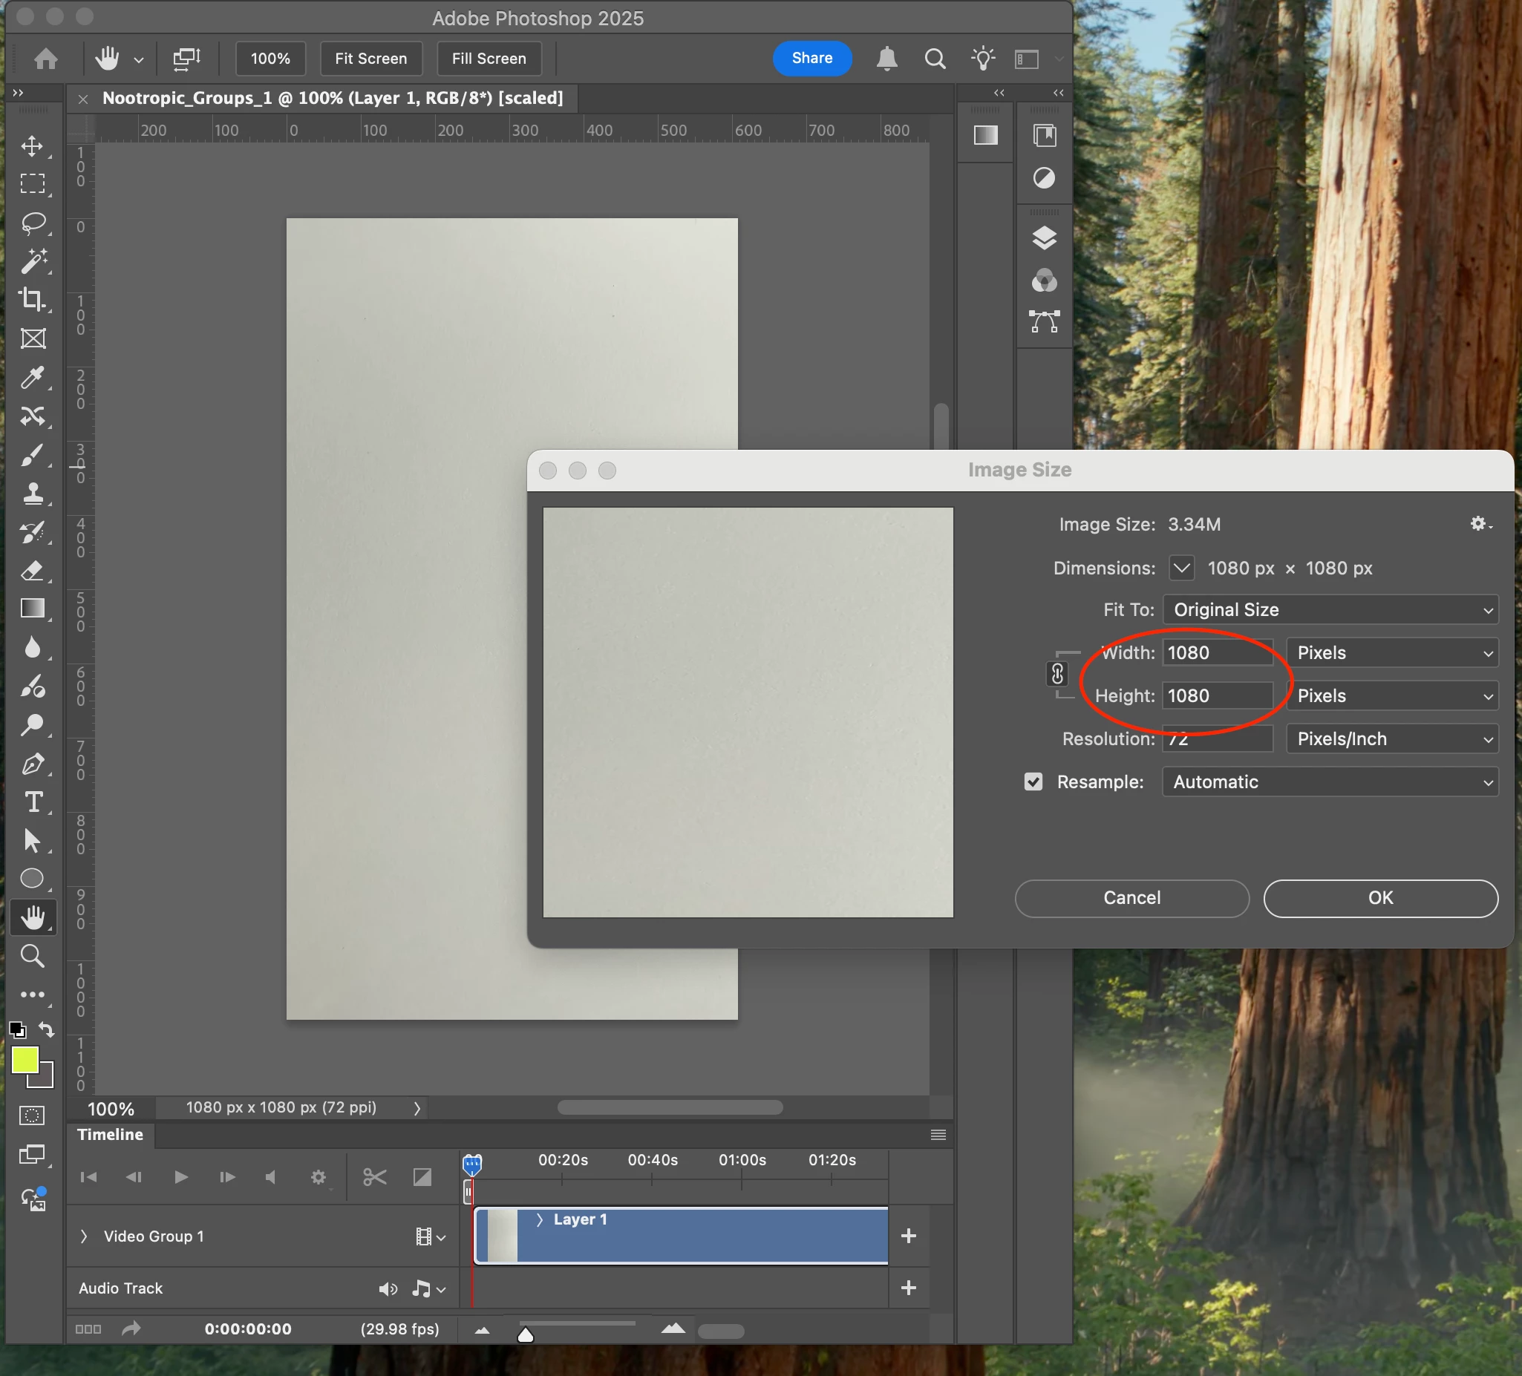
Task: Click the scissors split-at-playhead icon
Action: click(374, 1177)
